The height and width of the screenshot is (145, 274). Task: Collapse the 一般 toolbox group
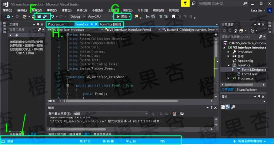pos(10,35)
